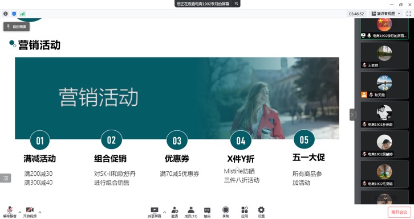
Task: Click the 优惠券 heading
Action: pos(177,159)
